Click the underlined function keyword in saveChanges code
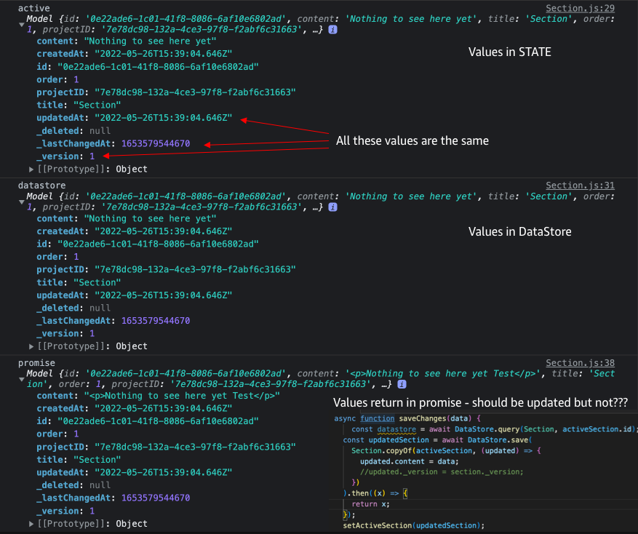This screenshot has width=638, height=534. 380,417
